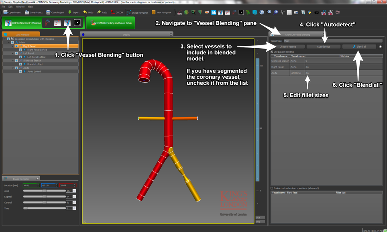Open the Help menu
Image resolution: width=387 pixels, height=232 pixels.
(30, 7)
